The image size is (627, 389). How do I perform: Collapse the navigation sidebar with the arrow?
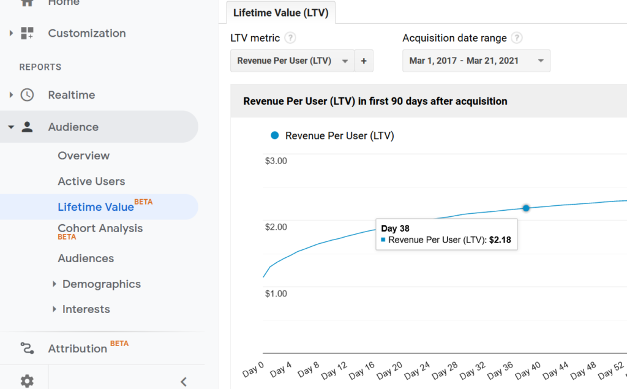(183, 381)
